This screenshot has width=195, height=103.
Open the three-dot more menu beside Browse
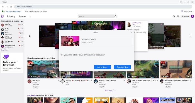click(30, 16)
